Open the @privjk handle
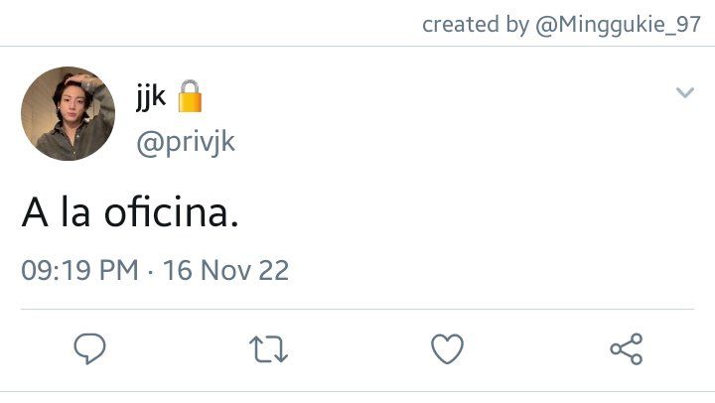 186,143
